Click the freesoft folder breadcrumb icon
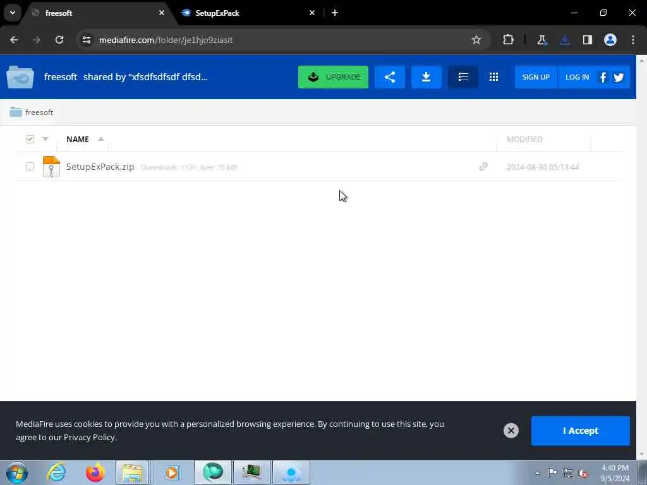Image resolution: width=647 pixels, height=485 pixels. pyautogui.click(x=16, y=112)
